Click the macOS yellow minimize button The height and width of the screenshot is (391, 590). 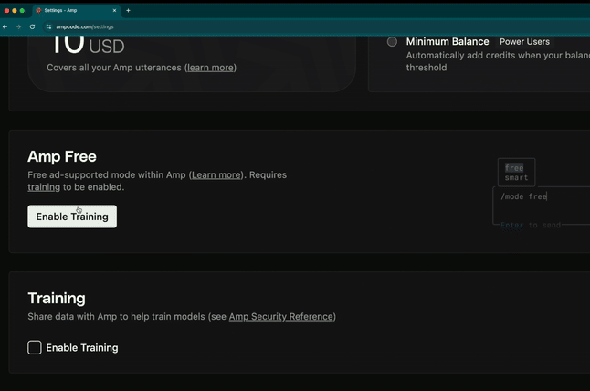point(15,11)
